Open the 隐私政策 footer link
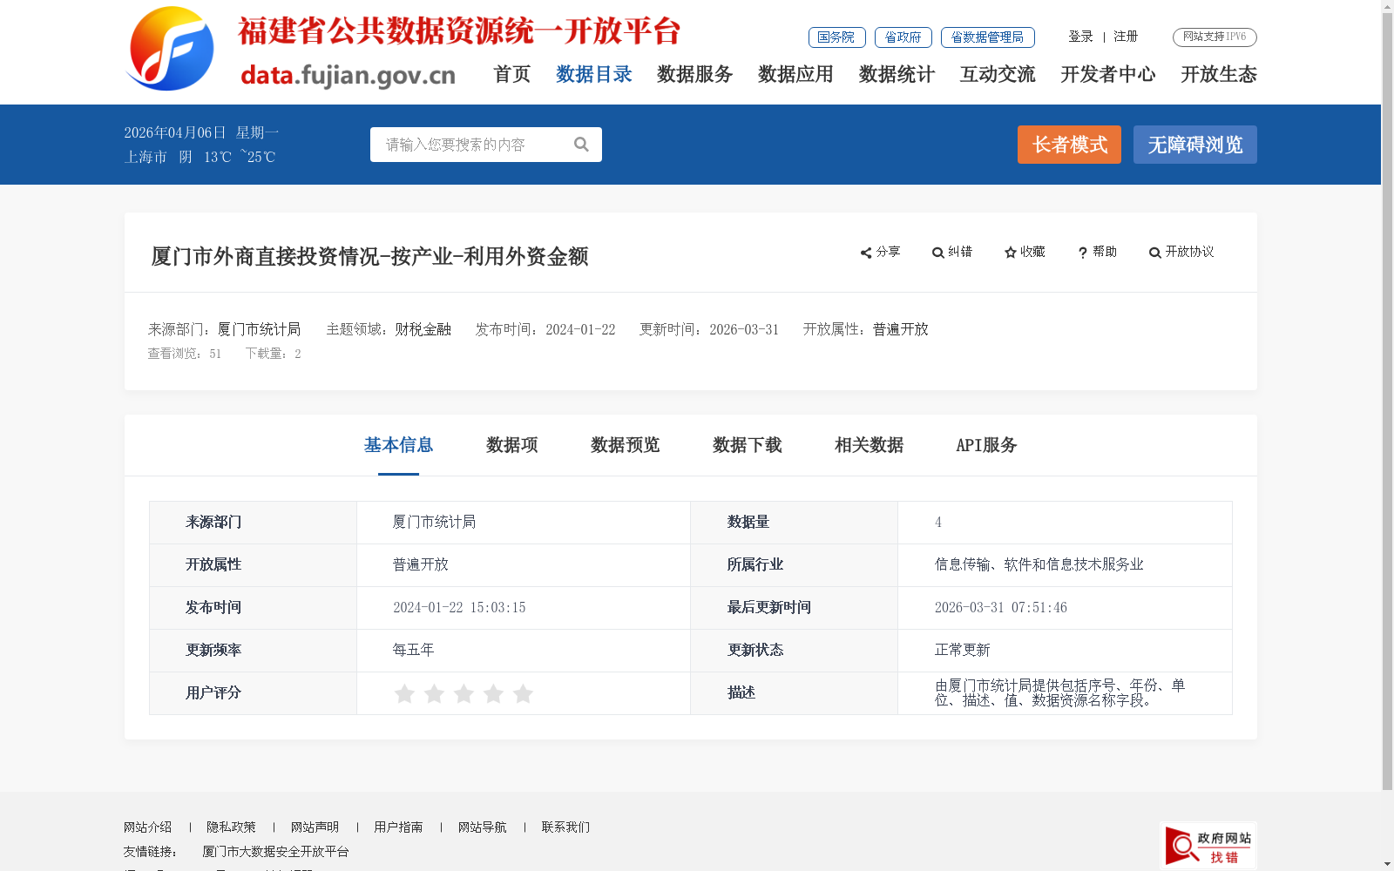1394x871 pixels. click(231, 827)
